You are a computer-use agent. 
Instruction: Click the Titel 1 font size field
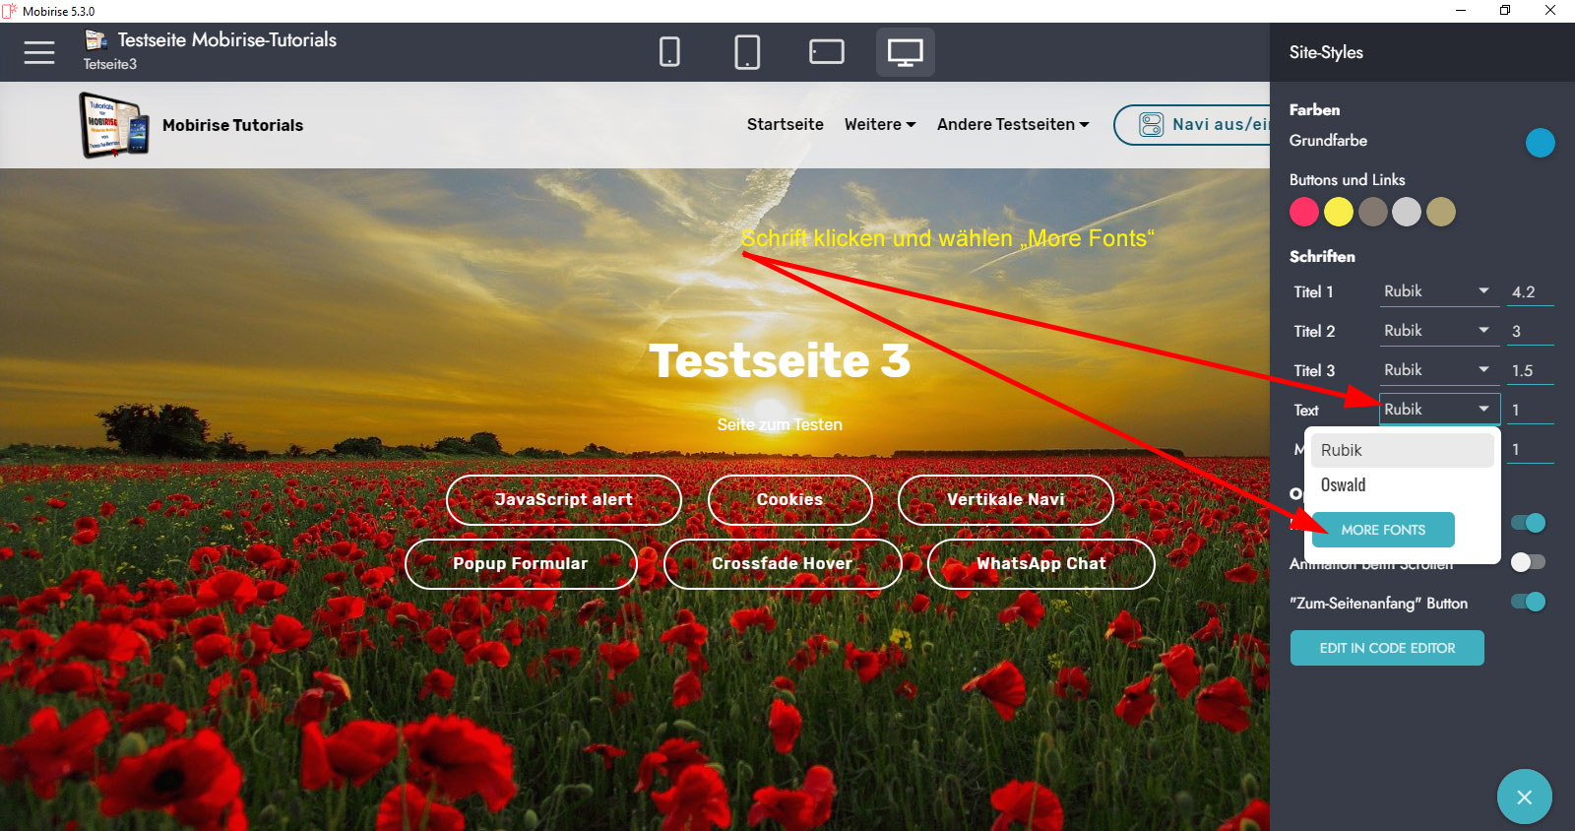click(x=1530, y=292)
